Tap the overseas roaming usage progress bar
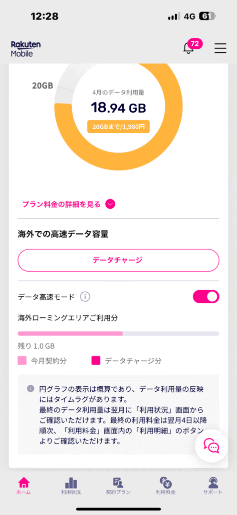The height and width of the screenshot is (515, 237). 118,334
